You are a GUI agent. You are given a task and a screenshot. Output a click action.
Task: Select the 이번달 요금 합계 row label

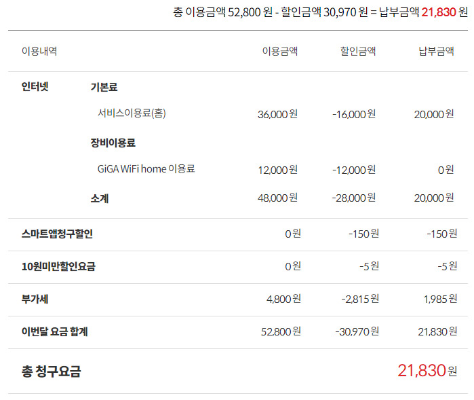[x=55, y=331]
